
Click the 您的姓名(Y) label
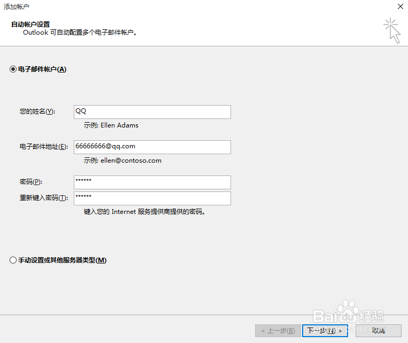coord(37,111)
